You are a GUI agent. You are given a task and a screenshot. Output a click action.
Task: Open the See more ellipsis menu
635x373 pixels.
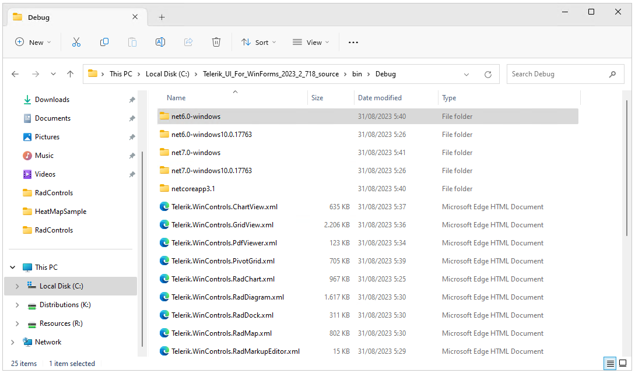pyautogui.click(x=353, y=43)
